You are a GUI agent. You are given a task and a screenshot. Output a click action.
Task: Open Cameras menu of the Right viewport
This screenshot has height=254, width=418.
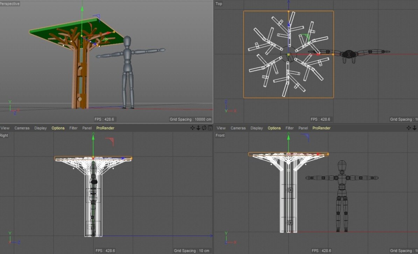coord(22,128)
